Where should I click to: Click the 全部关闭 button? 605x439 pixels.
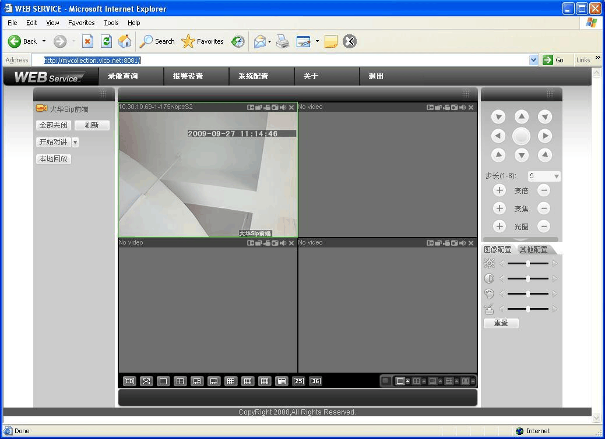click(53, 125)
